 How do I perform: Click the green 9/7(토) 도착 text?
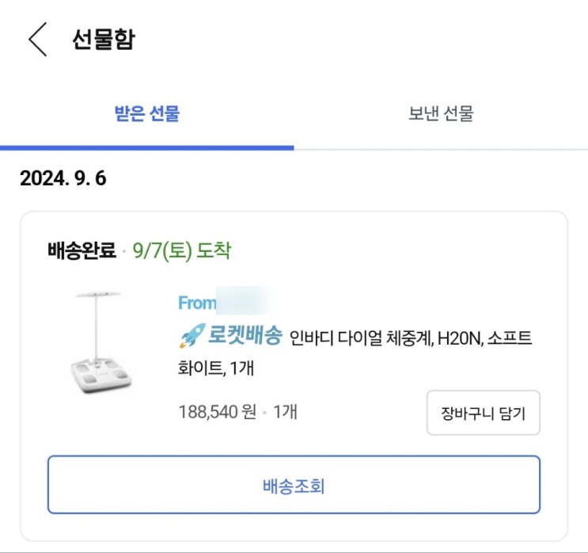pos(182,252)
